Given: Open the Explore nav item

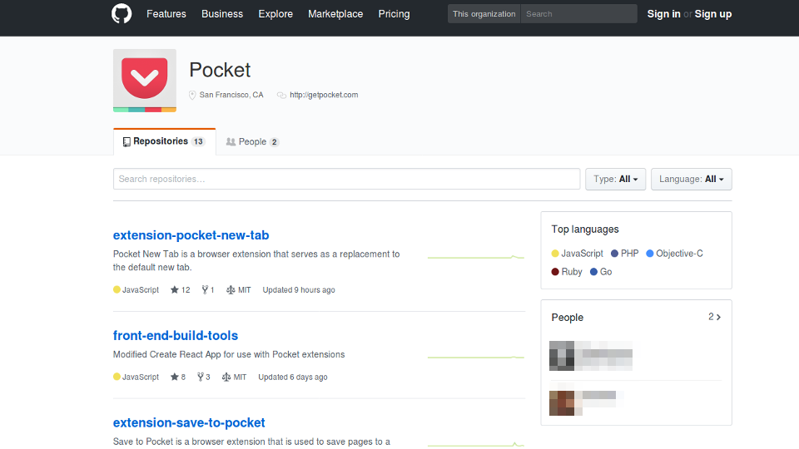Looking at the screenshot, I should 275,14.
